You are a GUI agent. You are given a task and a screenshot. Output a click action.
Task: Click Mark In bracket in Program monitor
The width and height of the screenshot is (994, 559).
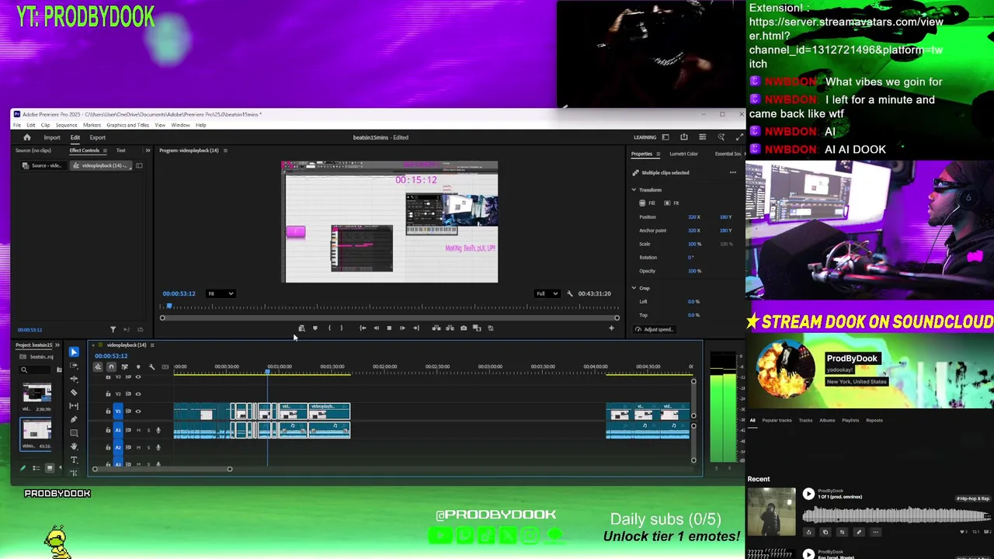coord(329,328)
